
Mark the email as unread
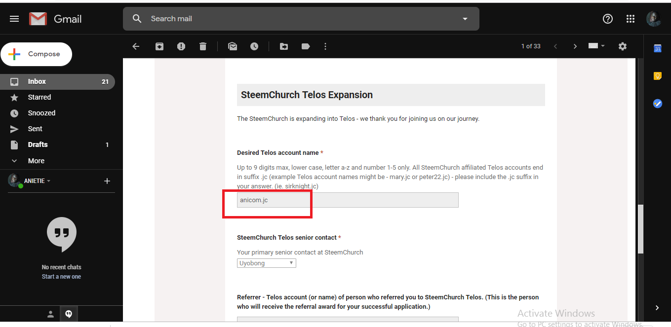click(x=233, y=46)
